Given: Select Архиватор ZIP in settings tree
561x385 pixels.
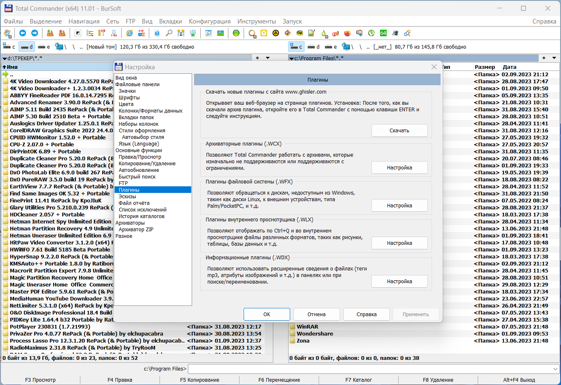Looking at the screenshot, I should click(136, 230).
